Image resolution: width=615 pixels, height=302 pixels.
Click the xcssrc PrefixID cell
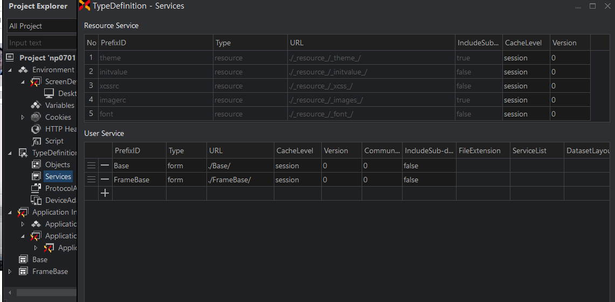(155, 86)
